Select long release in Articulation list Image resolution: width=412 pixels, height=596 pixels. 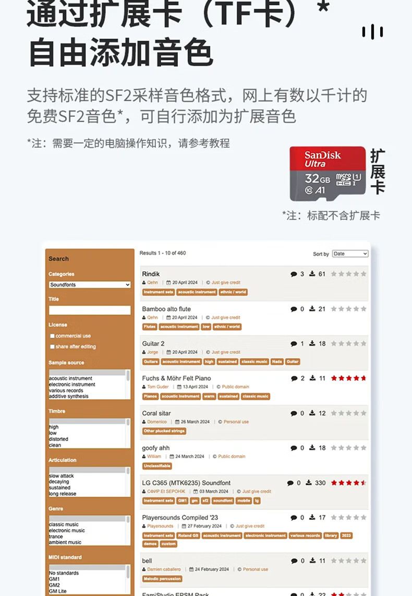63,494
